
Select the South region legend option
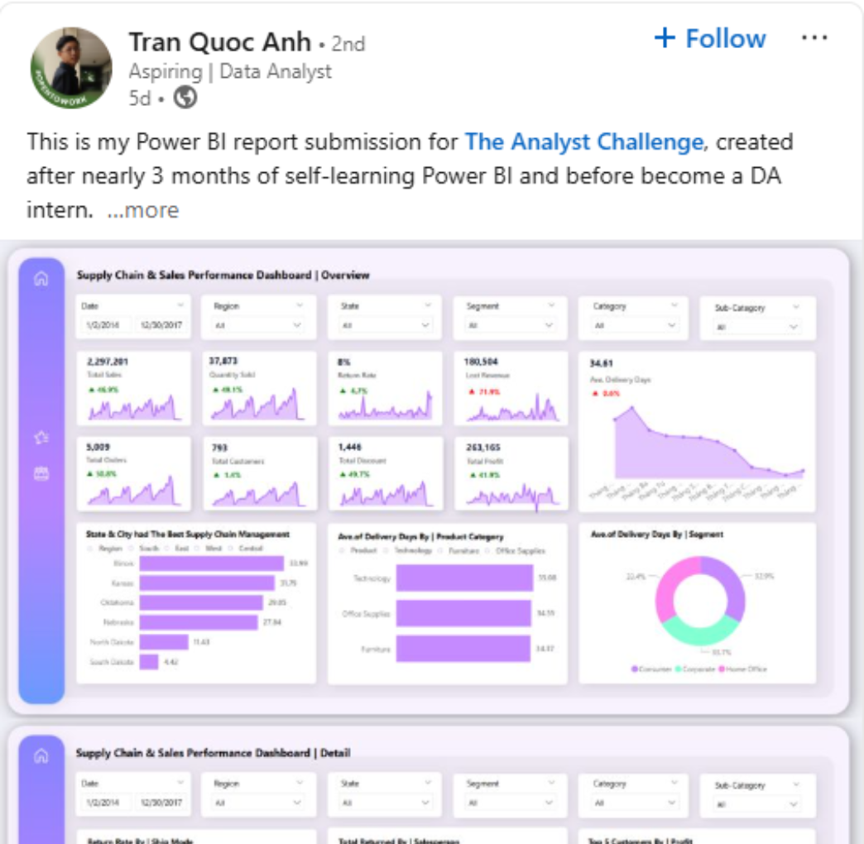[148, 548]
